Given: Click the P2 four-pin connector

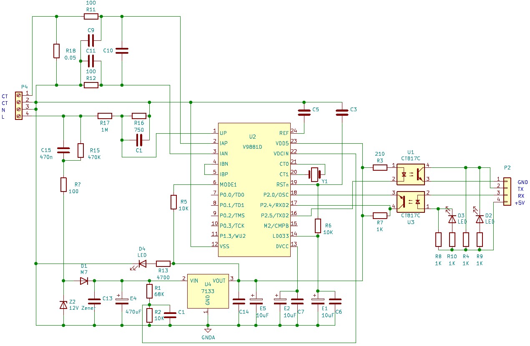Looking at the screenshot, I should (506, 192).
